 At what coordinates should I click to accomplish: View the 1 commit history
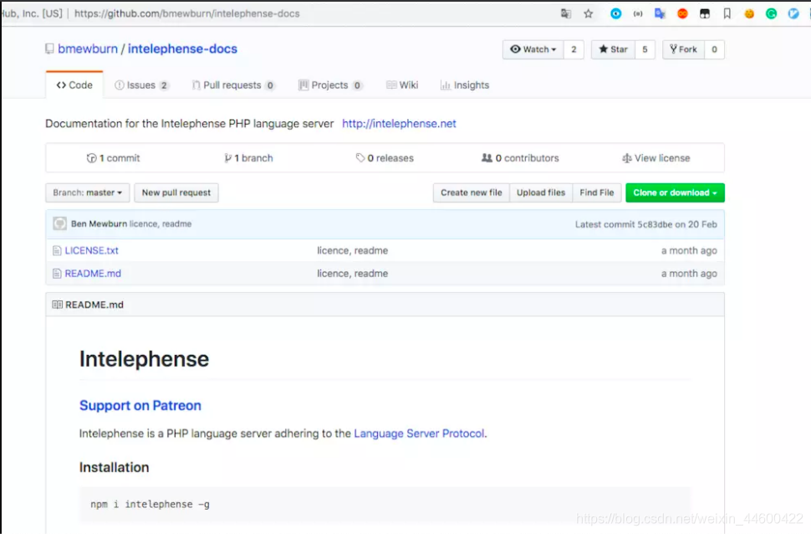[x=113, y=158]
